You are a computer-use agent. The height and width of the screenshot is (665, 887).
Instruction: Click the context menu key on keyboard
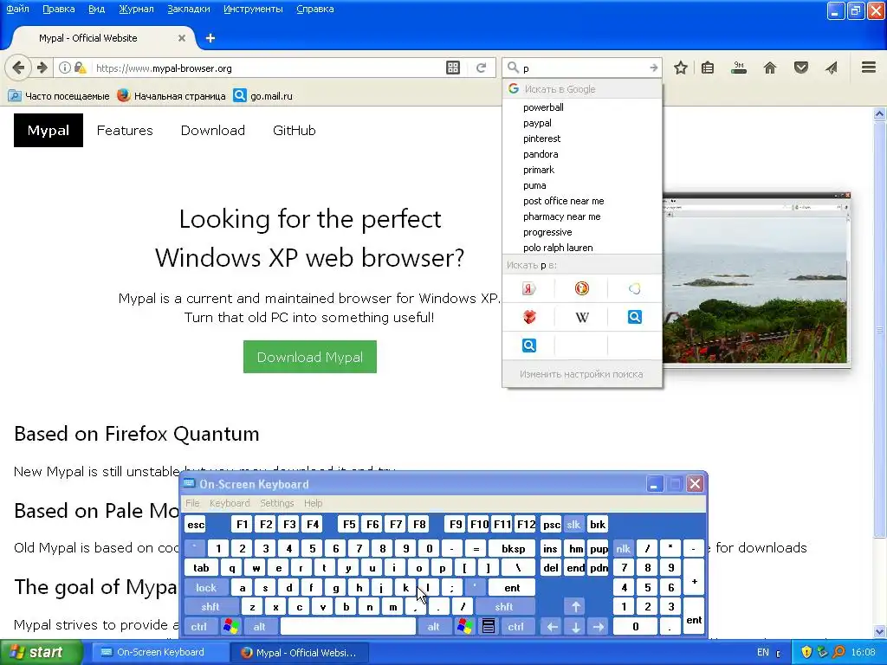(489, 627)
